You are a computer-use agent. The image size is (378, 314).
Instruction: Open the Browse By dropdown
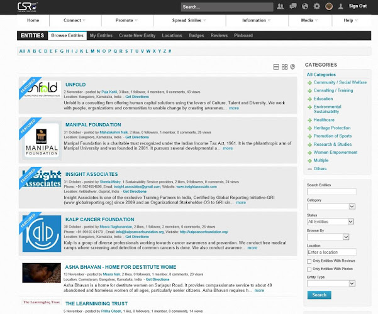(x=328, y=237)
